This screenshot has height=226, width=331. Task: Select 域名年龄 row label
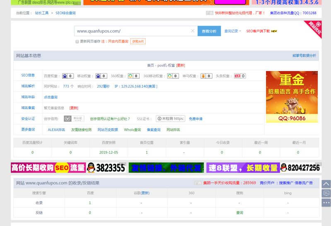click(28, 97)
